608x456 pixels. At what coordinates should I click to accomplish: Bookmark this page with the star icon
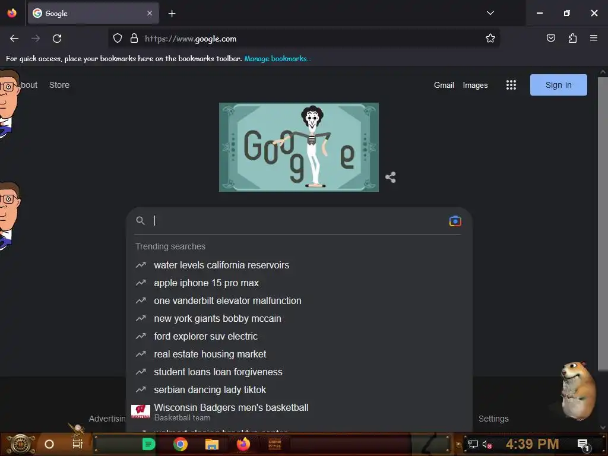(x=490, y=39)
